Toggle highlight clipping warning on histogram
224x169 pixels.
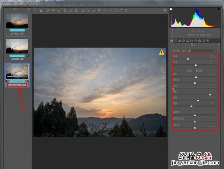[x=219, y=9]
